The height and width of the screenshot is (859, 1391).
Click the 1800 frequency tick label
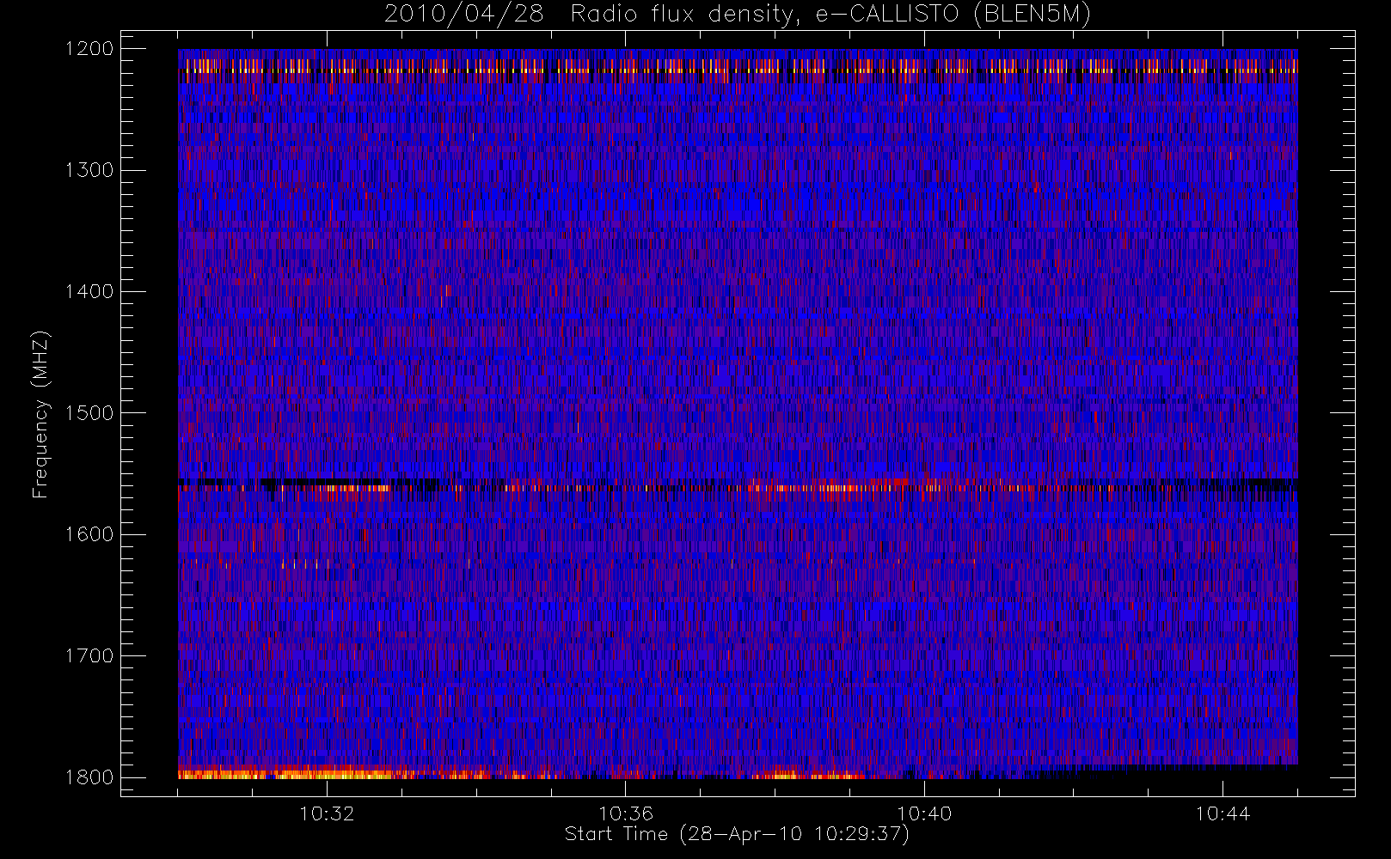pos(89,777)
